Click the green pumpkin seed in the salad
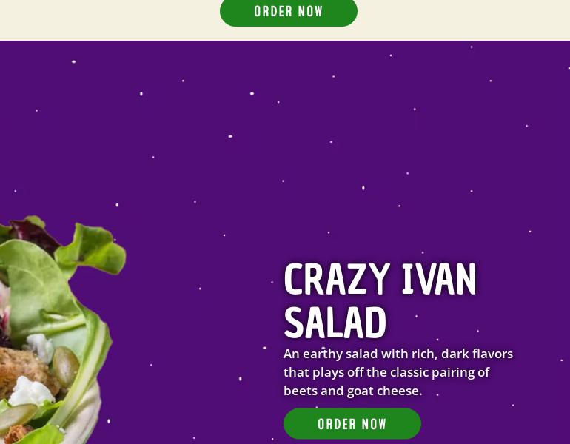 coord(66,366)
